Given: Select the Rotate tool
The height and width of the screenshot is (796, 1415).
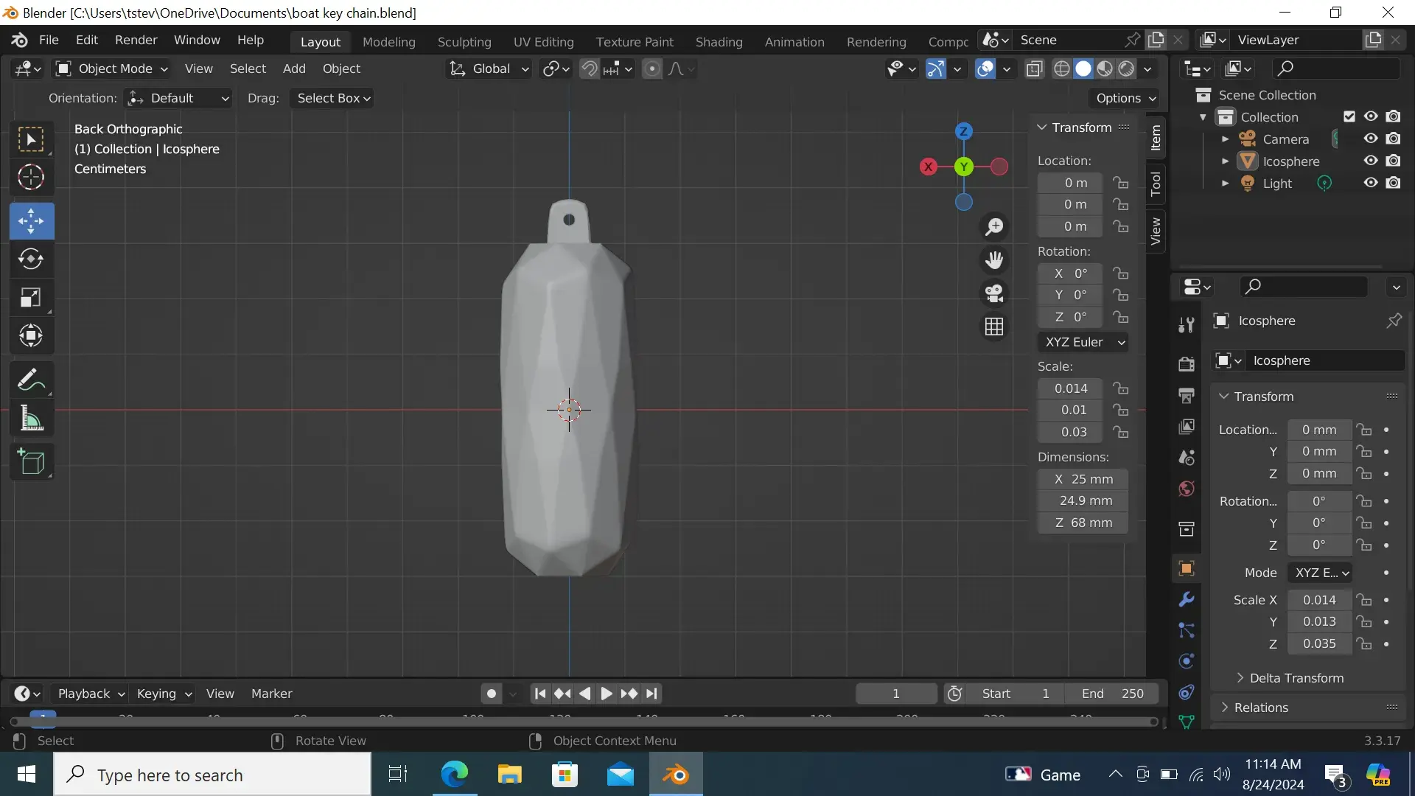Looking at the screenshot, I should [31, 259].
